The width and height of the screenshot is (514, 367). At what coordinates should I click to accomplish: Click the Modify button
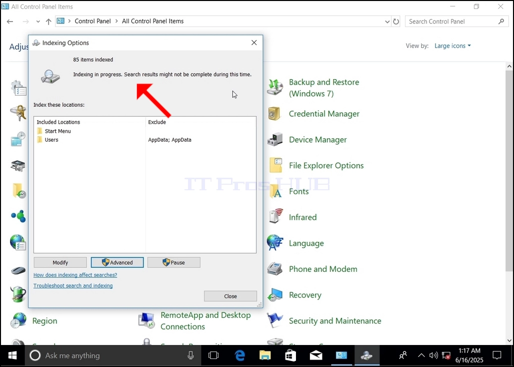coord(60,262)
